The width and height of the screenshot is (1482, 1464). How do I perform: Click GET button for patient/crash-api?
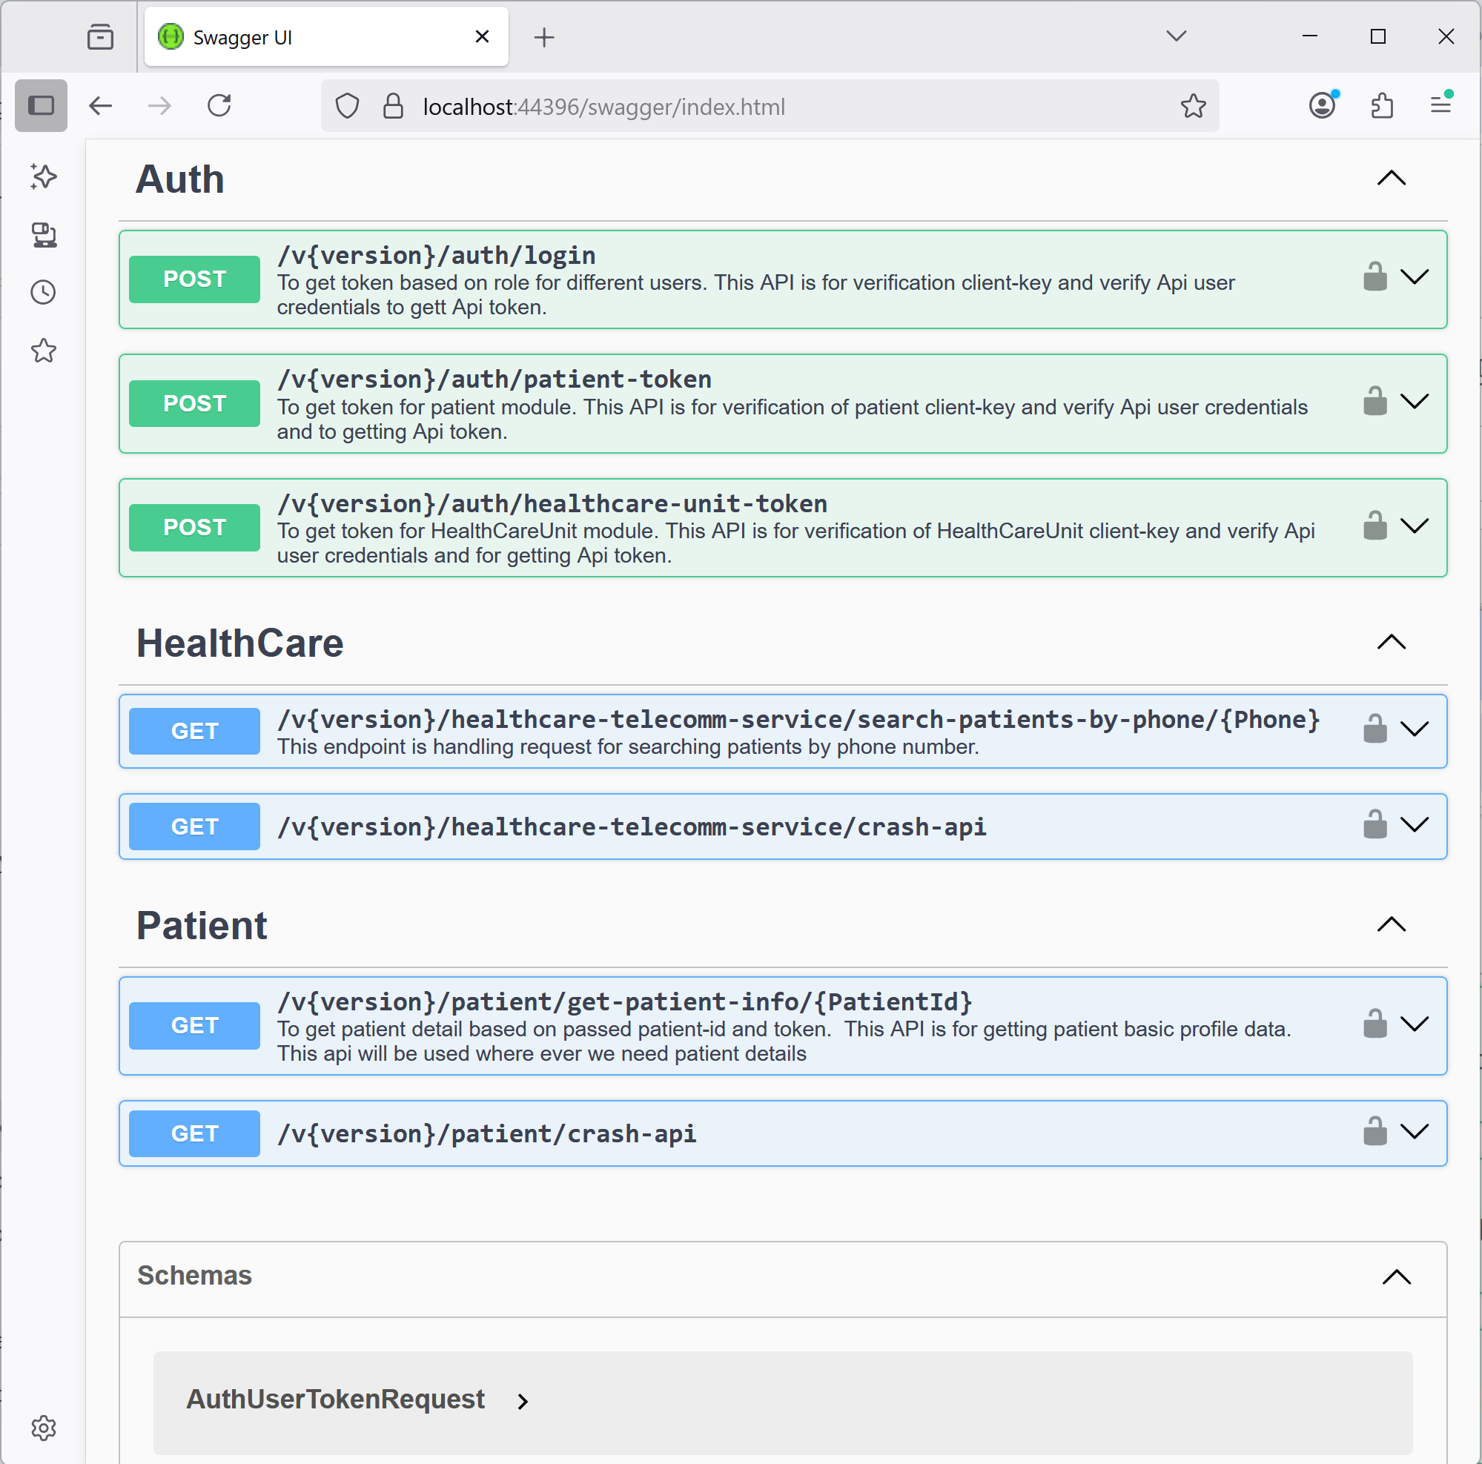coord(194,1133)
